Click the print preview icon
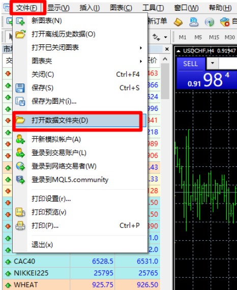This screenshot has height=290, width=237. tap(20, 212)
